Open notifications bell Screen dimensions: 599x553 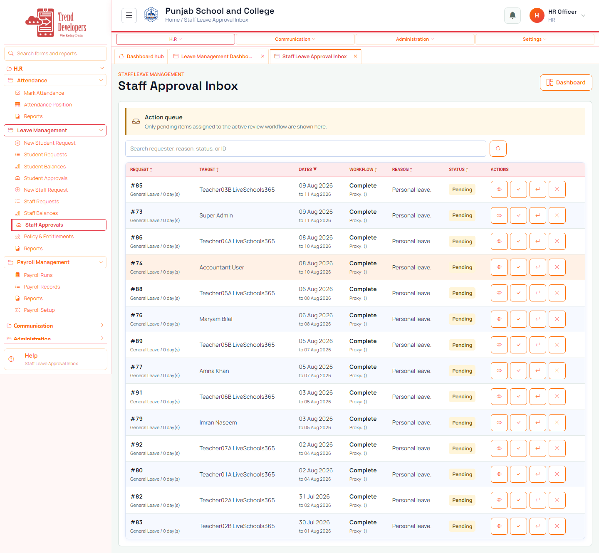(x=512, y=15)
